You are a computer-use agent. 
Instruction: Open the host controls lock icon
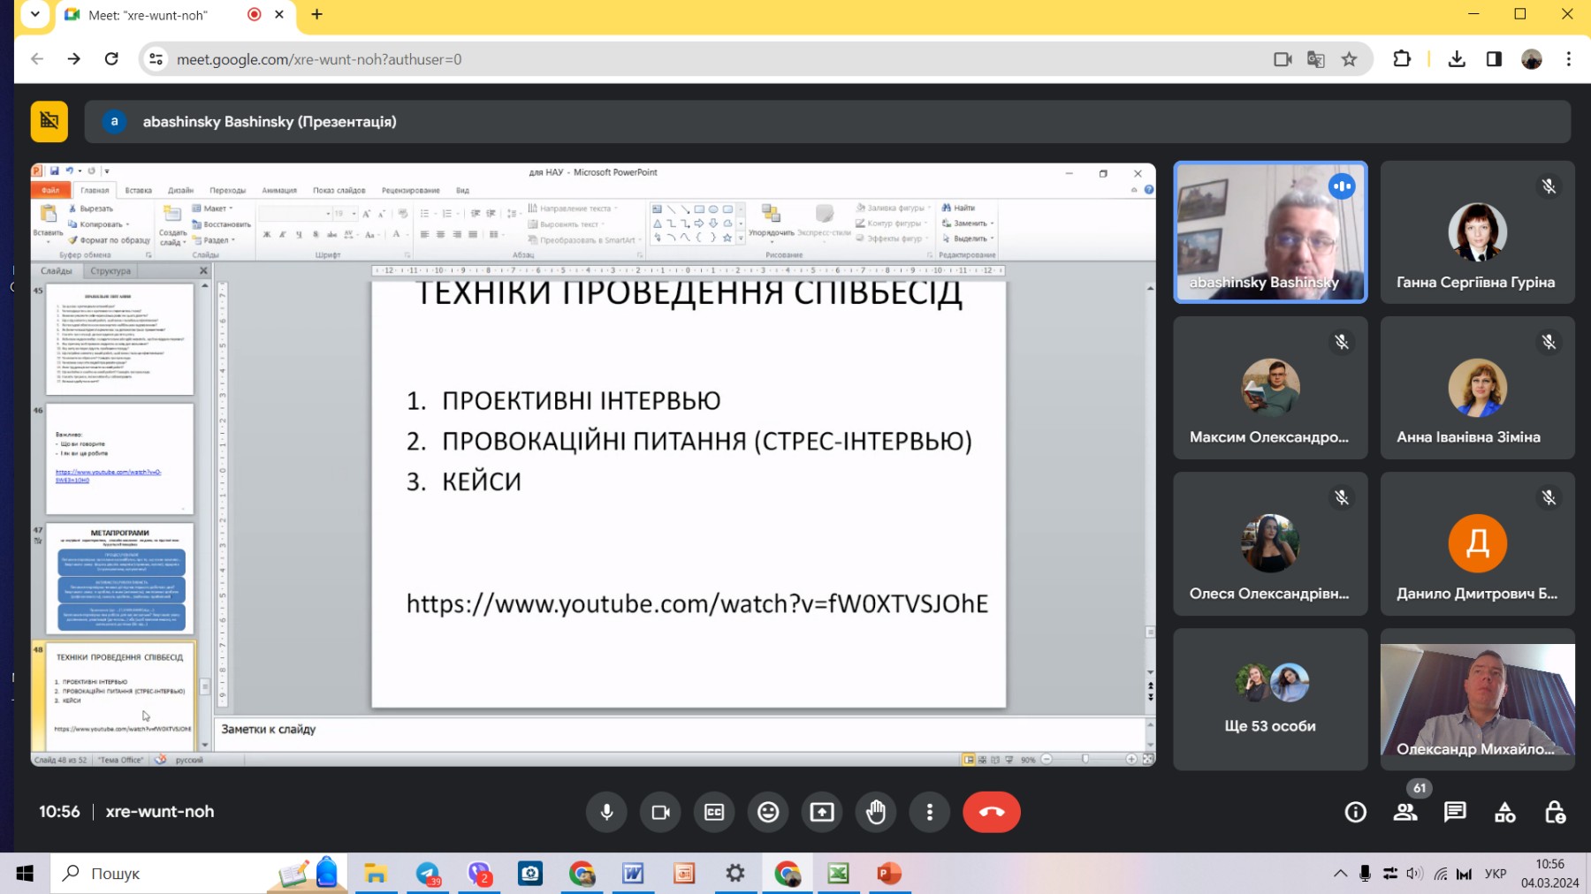(x=1555, y=812)
